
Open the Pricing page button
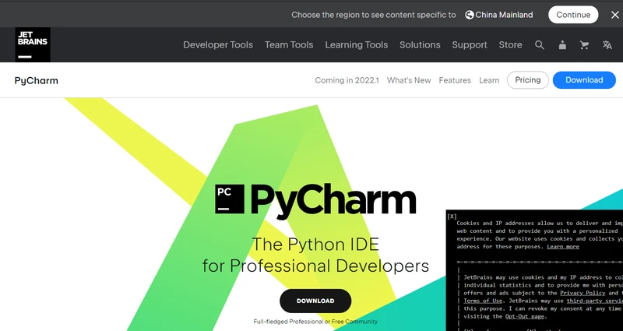[x=527, y=80]
